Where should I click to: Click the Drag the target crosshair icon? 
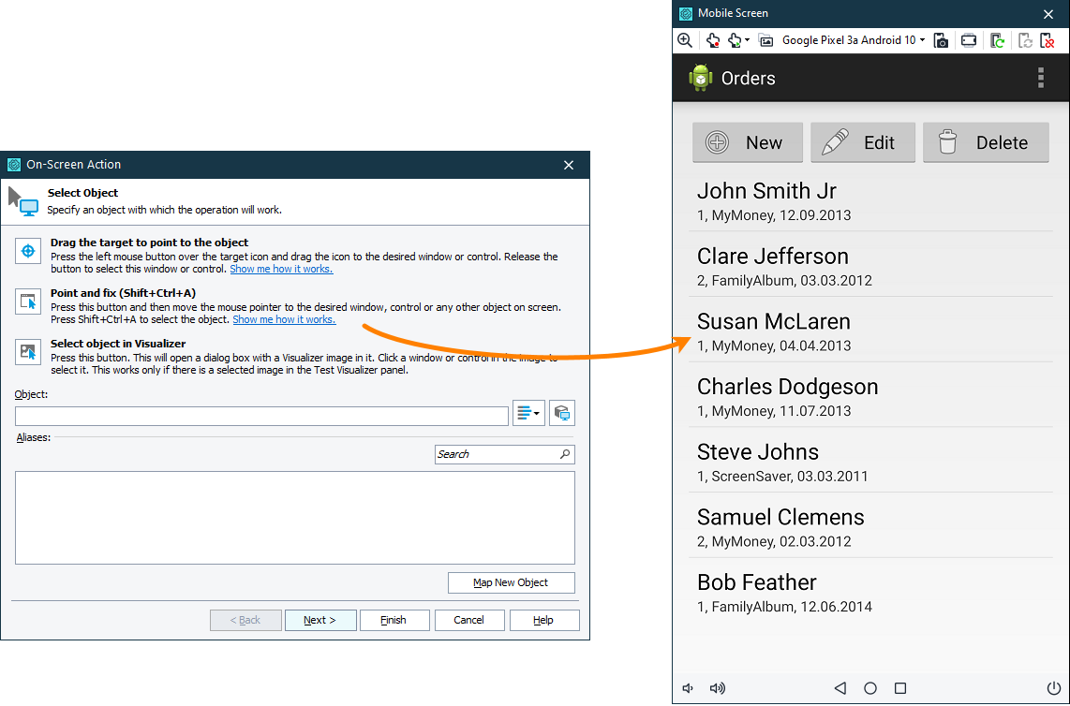click(28, 251)
